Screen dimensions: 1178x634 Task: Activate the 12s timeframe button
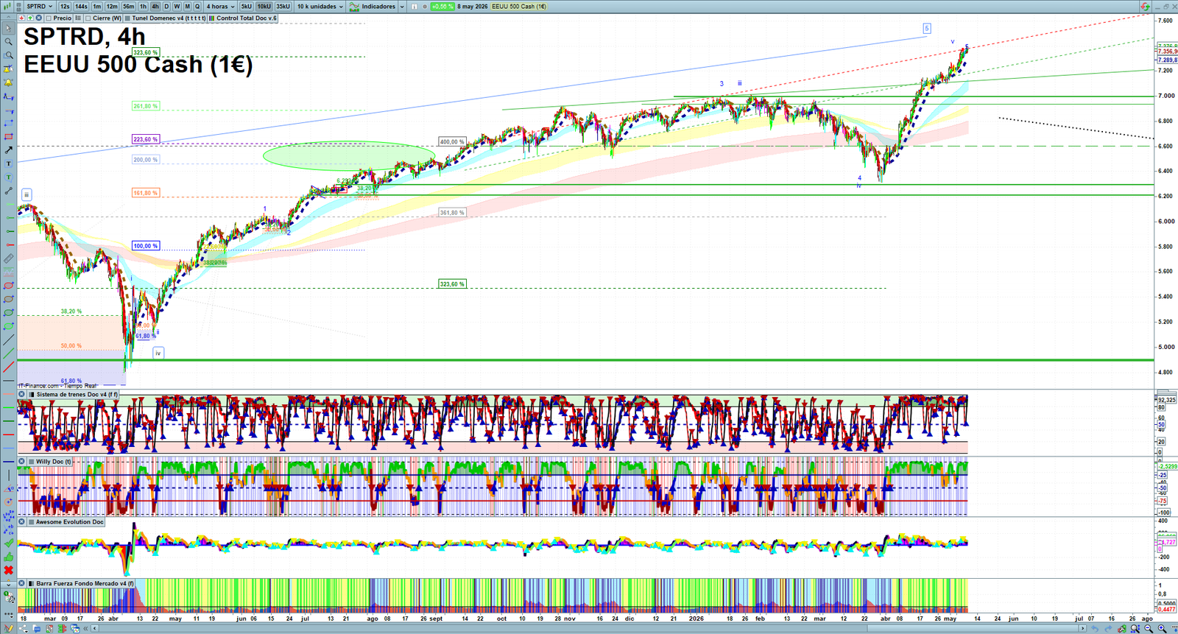65,7
